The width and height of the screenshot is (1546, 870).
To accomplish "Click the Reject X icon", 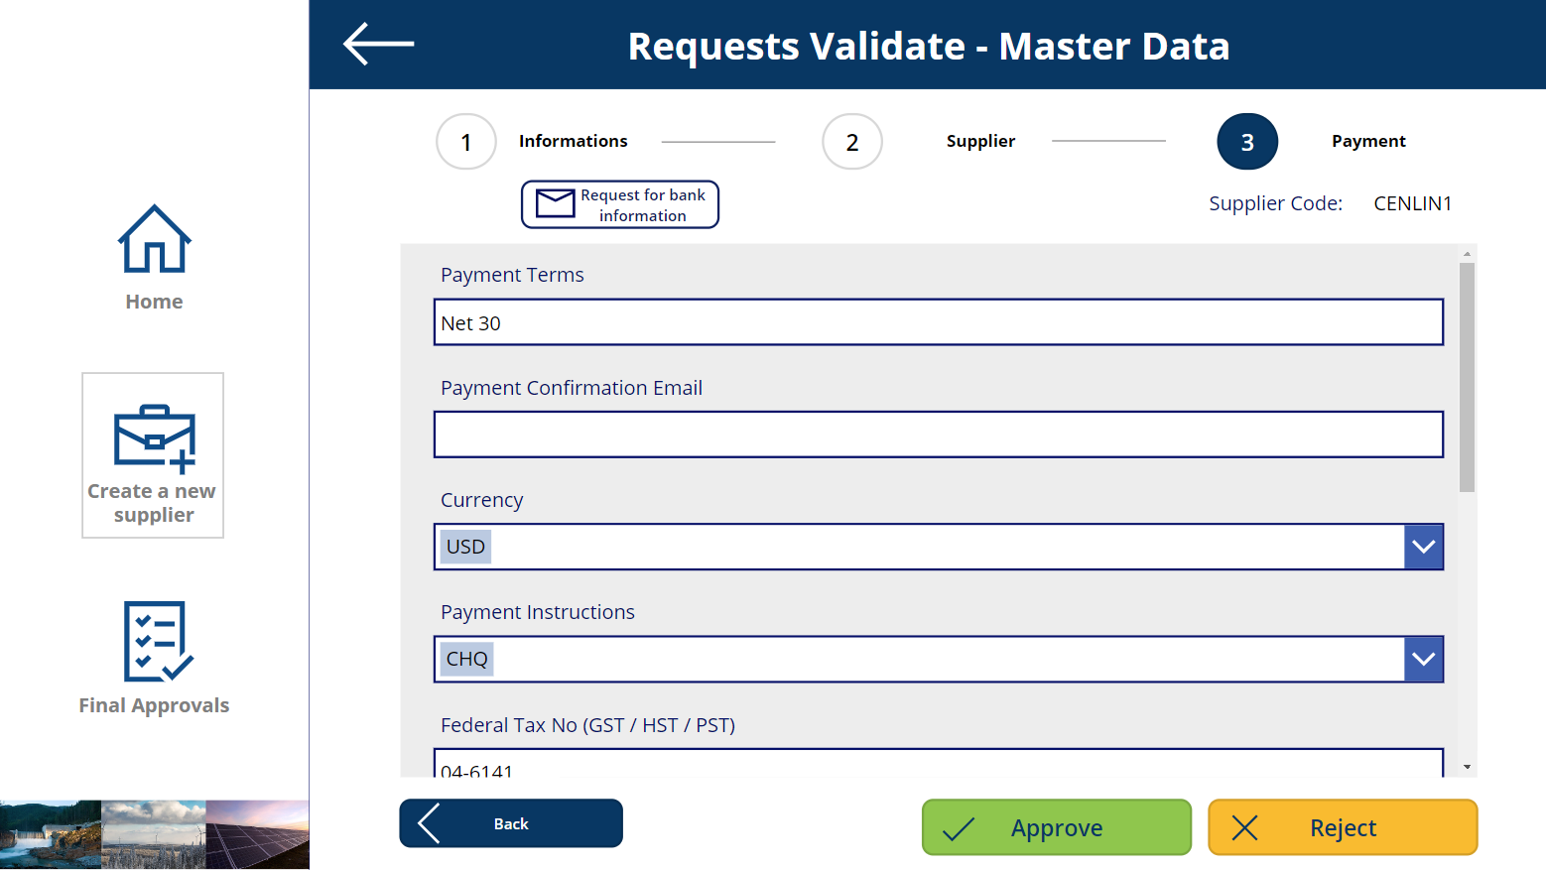I will pos(1244,827).
